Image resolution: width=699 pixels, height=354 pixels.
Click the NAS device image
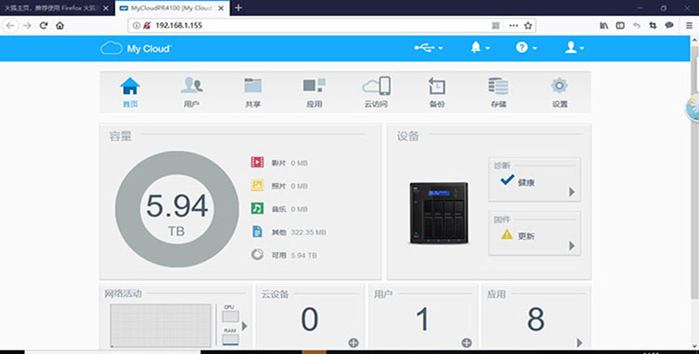439,213
